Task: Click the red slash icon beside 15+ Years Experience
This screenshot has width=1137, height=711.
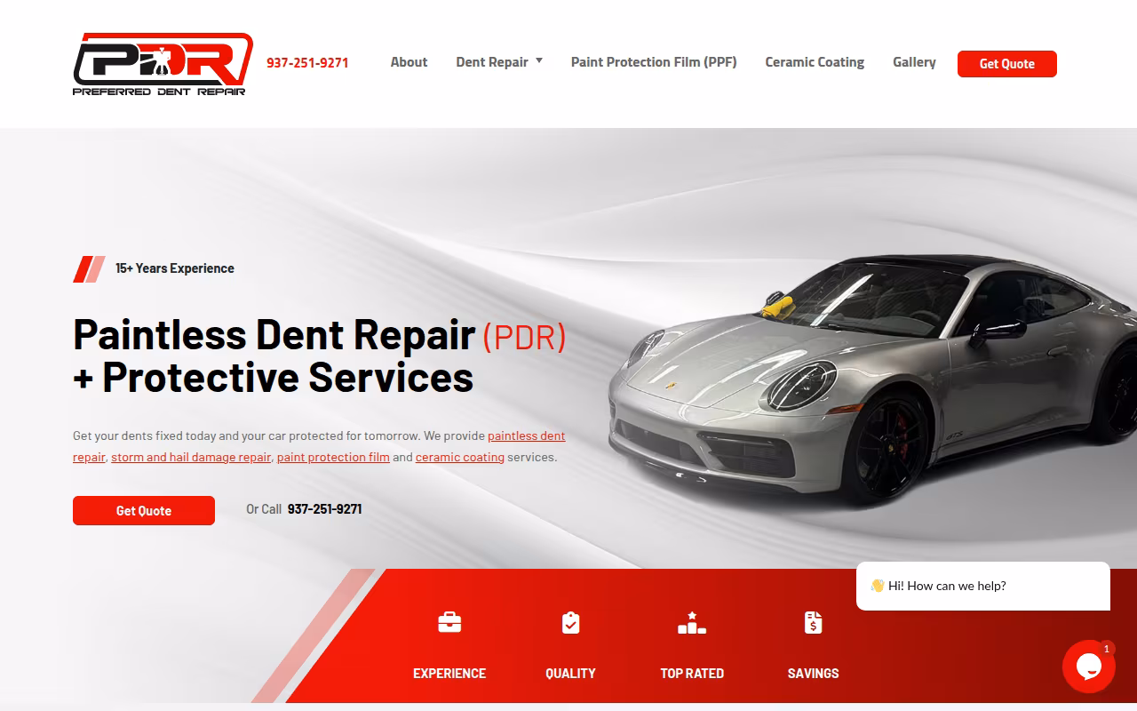Action: point(89,269)
